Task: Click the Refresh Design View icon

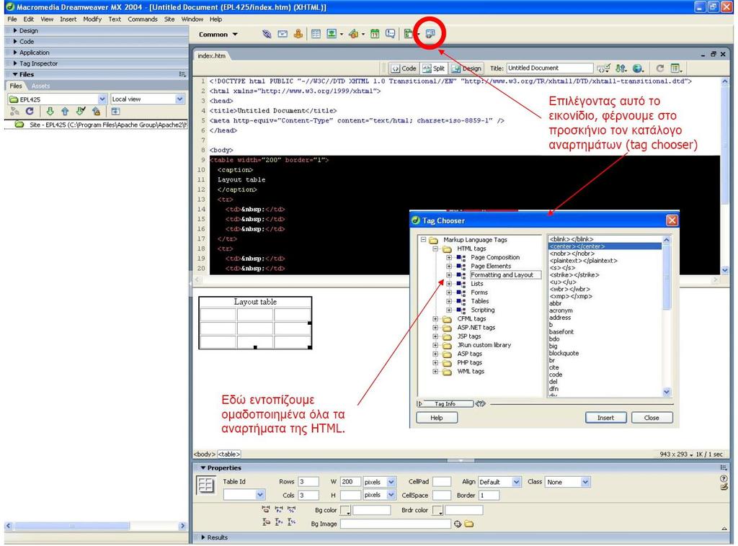Action: click(x=660, y=68)
